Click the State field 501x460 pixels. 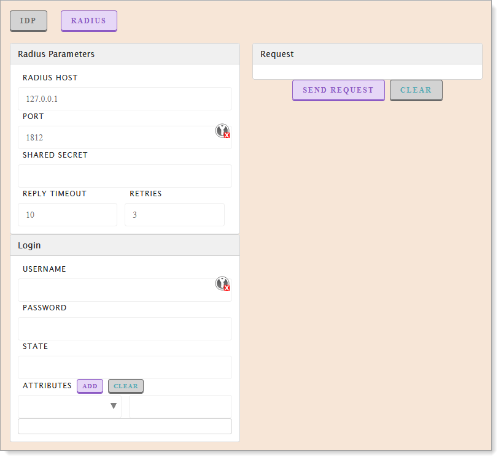pos(125,367)
